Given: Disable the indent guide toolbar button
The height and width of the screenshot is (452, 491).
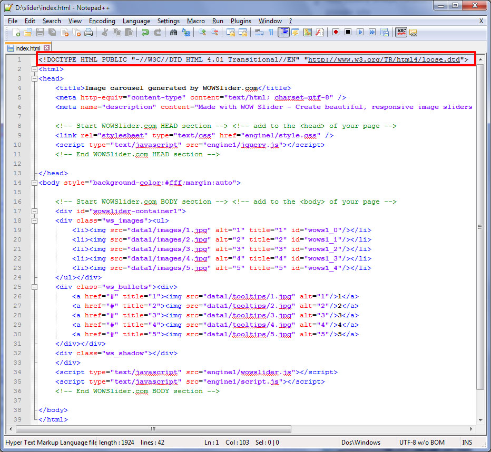Looking at the screenshot, I should tap(283, 32).
